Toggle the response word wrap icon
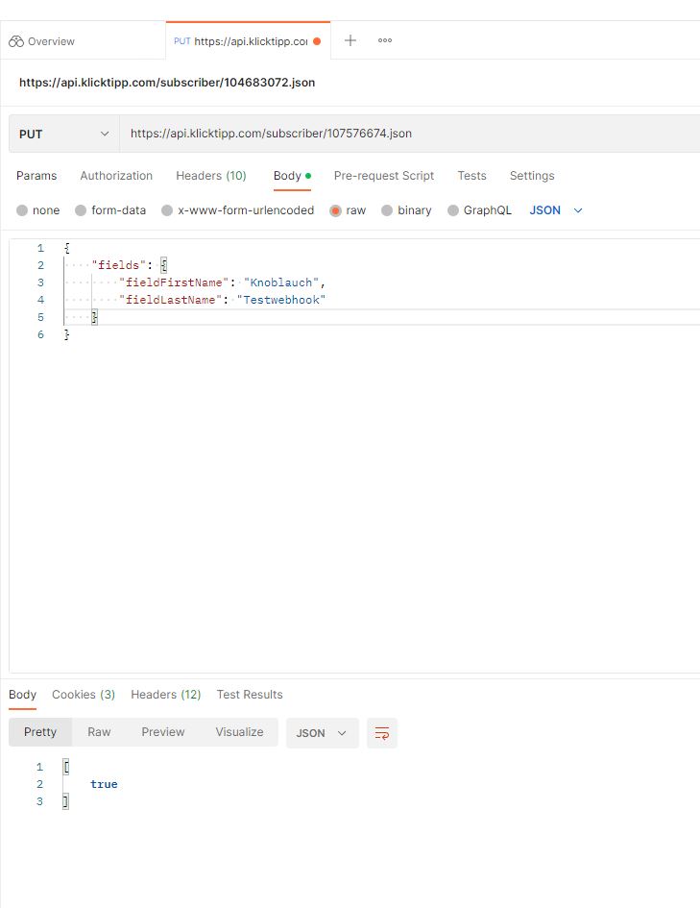This screenshot has height=908, width=700. (382, 733)
